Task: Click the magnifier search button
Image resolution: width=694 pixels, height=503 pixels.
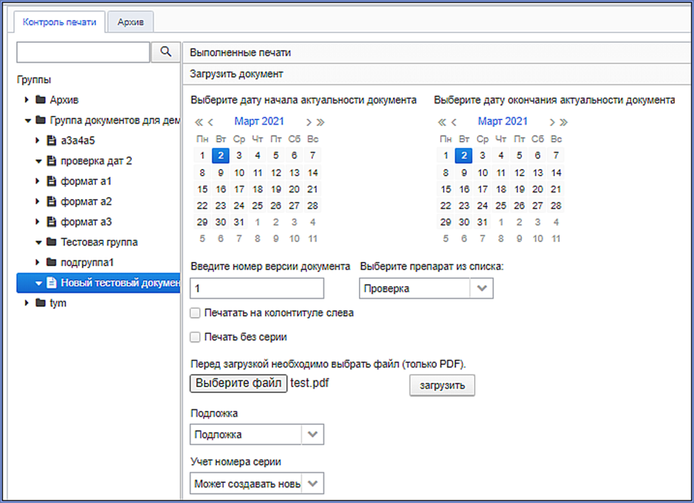Action: click(x=165, y=52)
